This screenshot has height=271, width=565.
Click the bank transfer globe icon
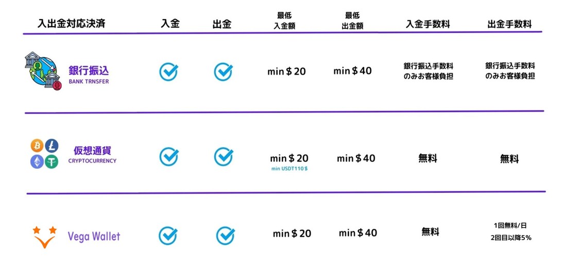42,71
